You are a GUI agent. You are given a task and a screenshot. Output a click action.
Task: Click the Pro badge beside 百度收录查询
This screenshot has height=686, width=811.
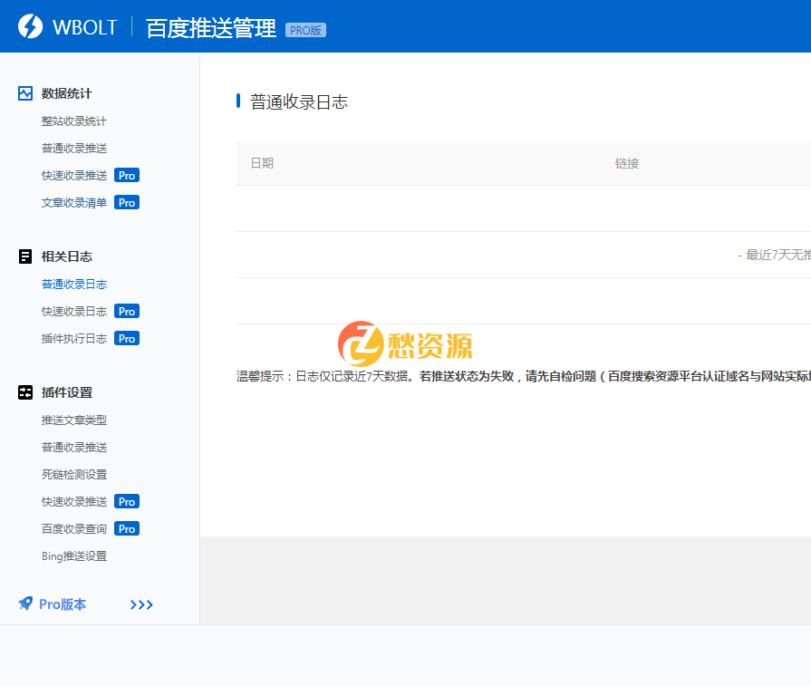[x=126, y=528]
